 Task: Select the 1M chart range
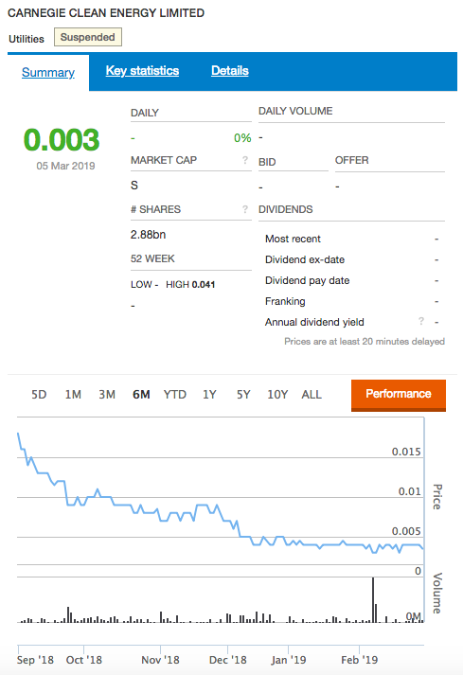pos(73,395)
